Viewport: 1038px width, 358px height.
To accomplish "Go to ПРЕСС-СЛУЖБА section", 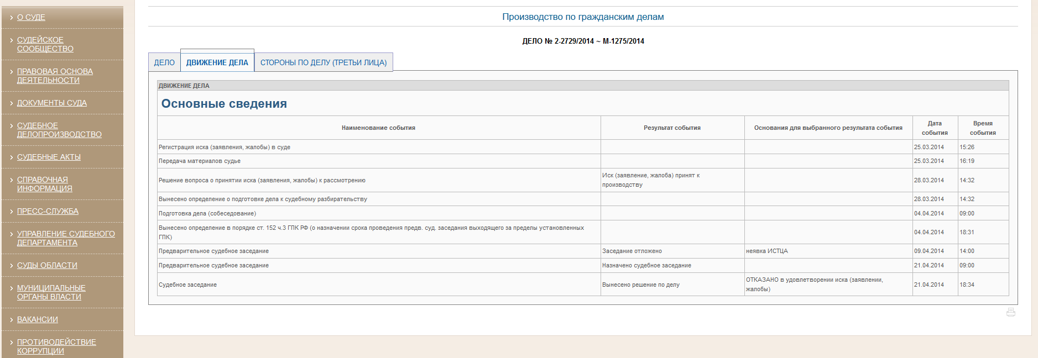I will [x=48, y=211].
